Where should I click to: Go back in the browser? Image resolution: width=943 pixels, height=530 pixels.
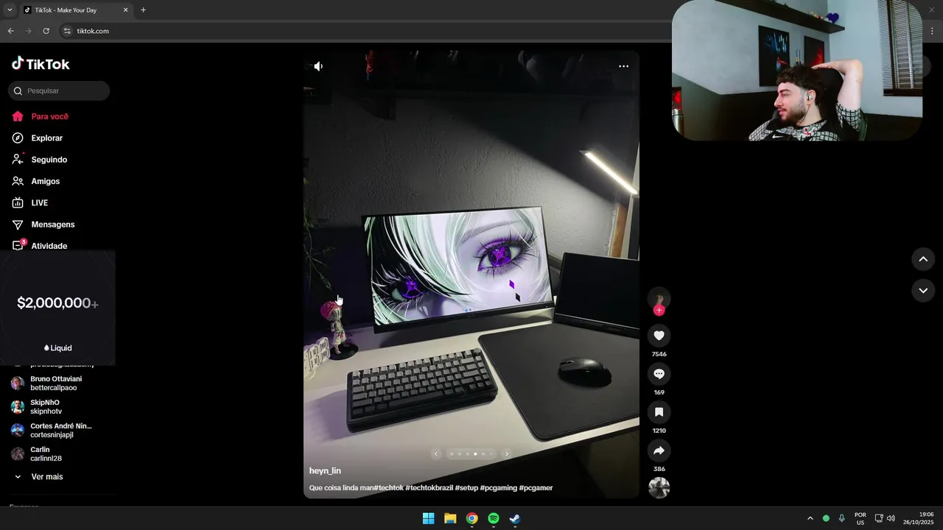10,31
